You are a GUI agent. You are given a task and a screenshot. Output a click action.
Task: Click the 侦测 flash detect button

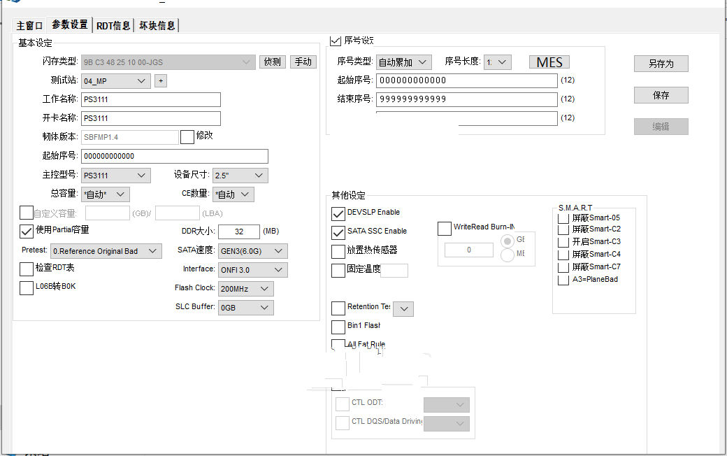272,62
